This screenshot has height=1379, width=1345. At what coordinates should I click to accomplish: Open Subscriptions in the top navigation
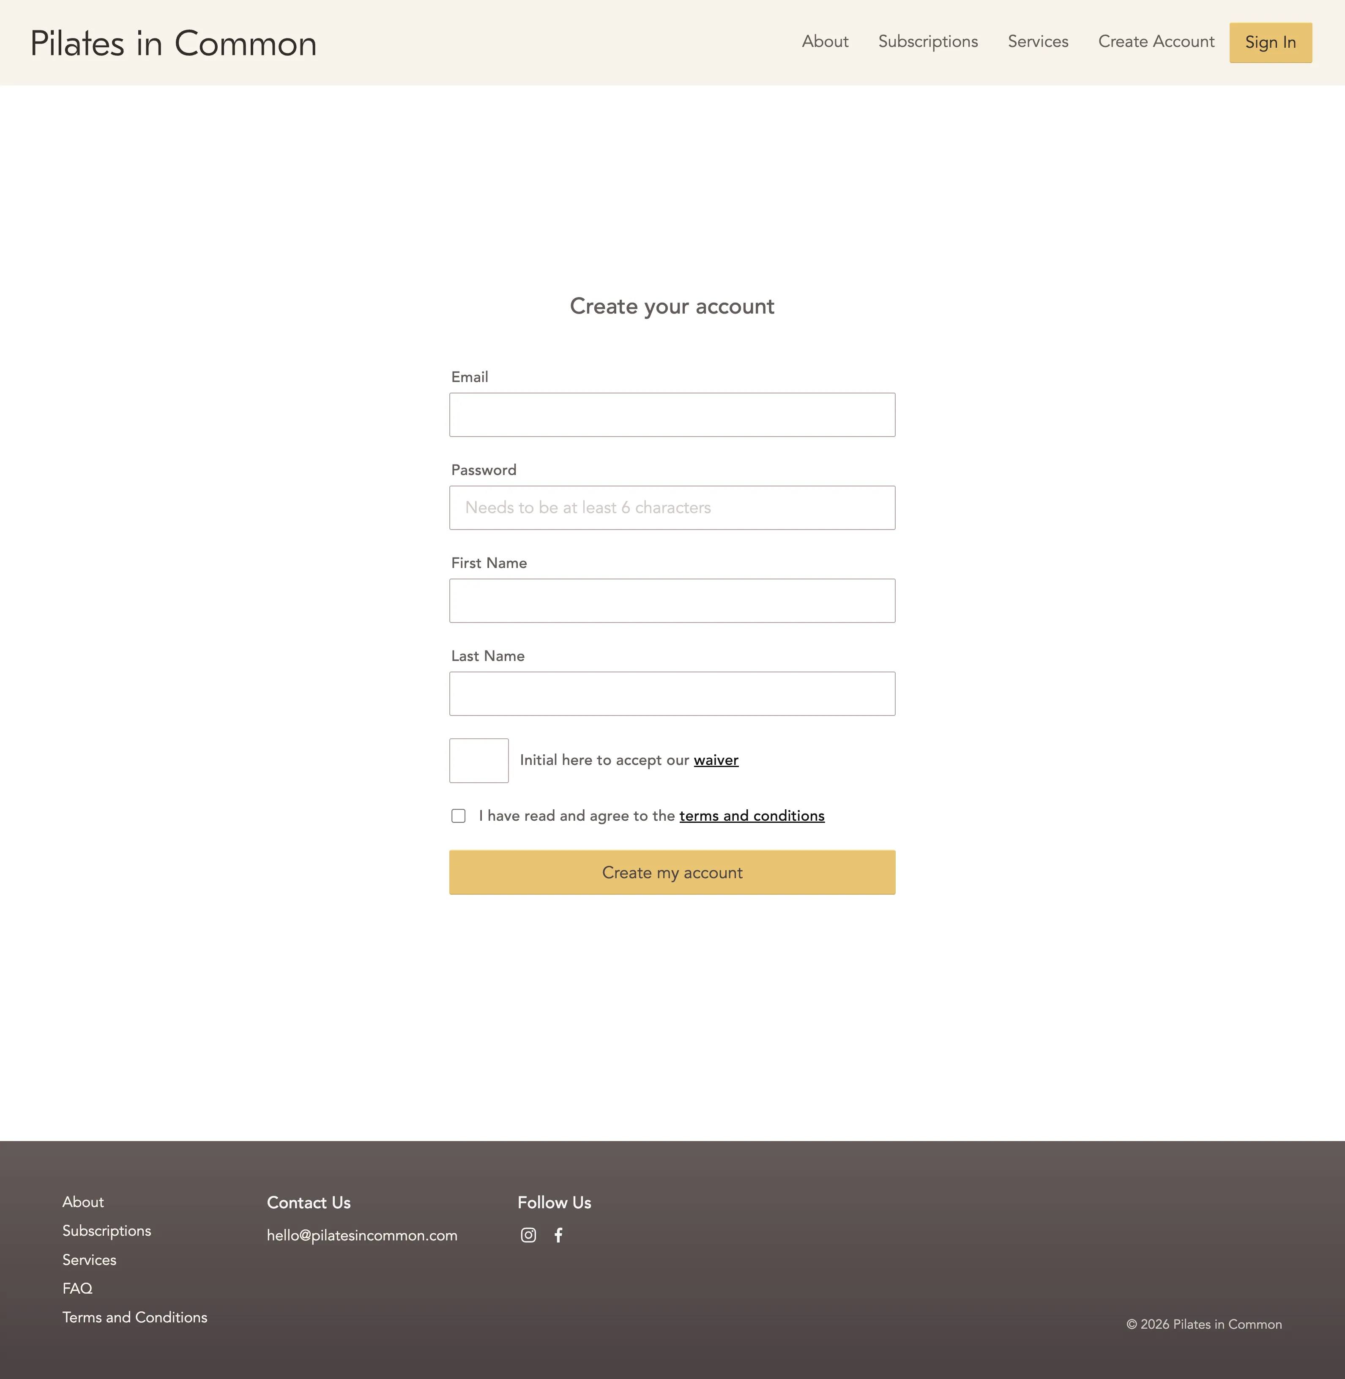927,42
